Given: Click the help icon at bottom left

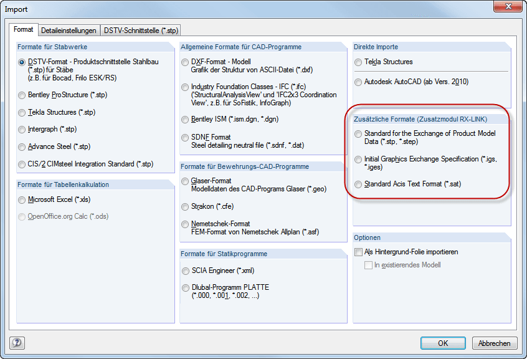Looking at the screenshot, I should (x=17, y=343).
